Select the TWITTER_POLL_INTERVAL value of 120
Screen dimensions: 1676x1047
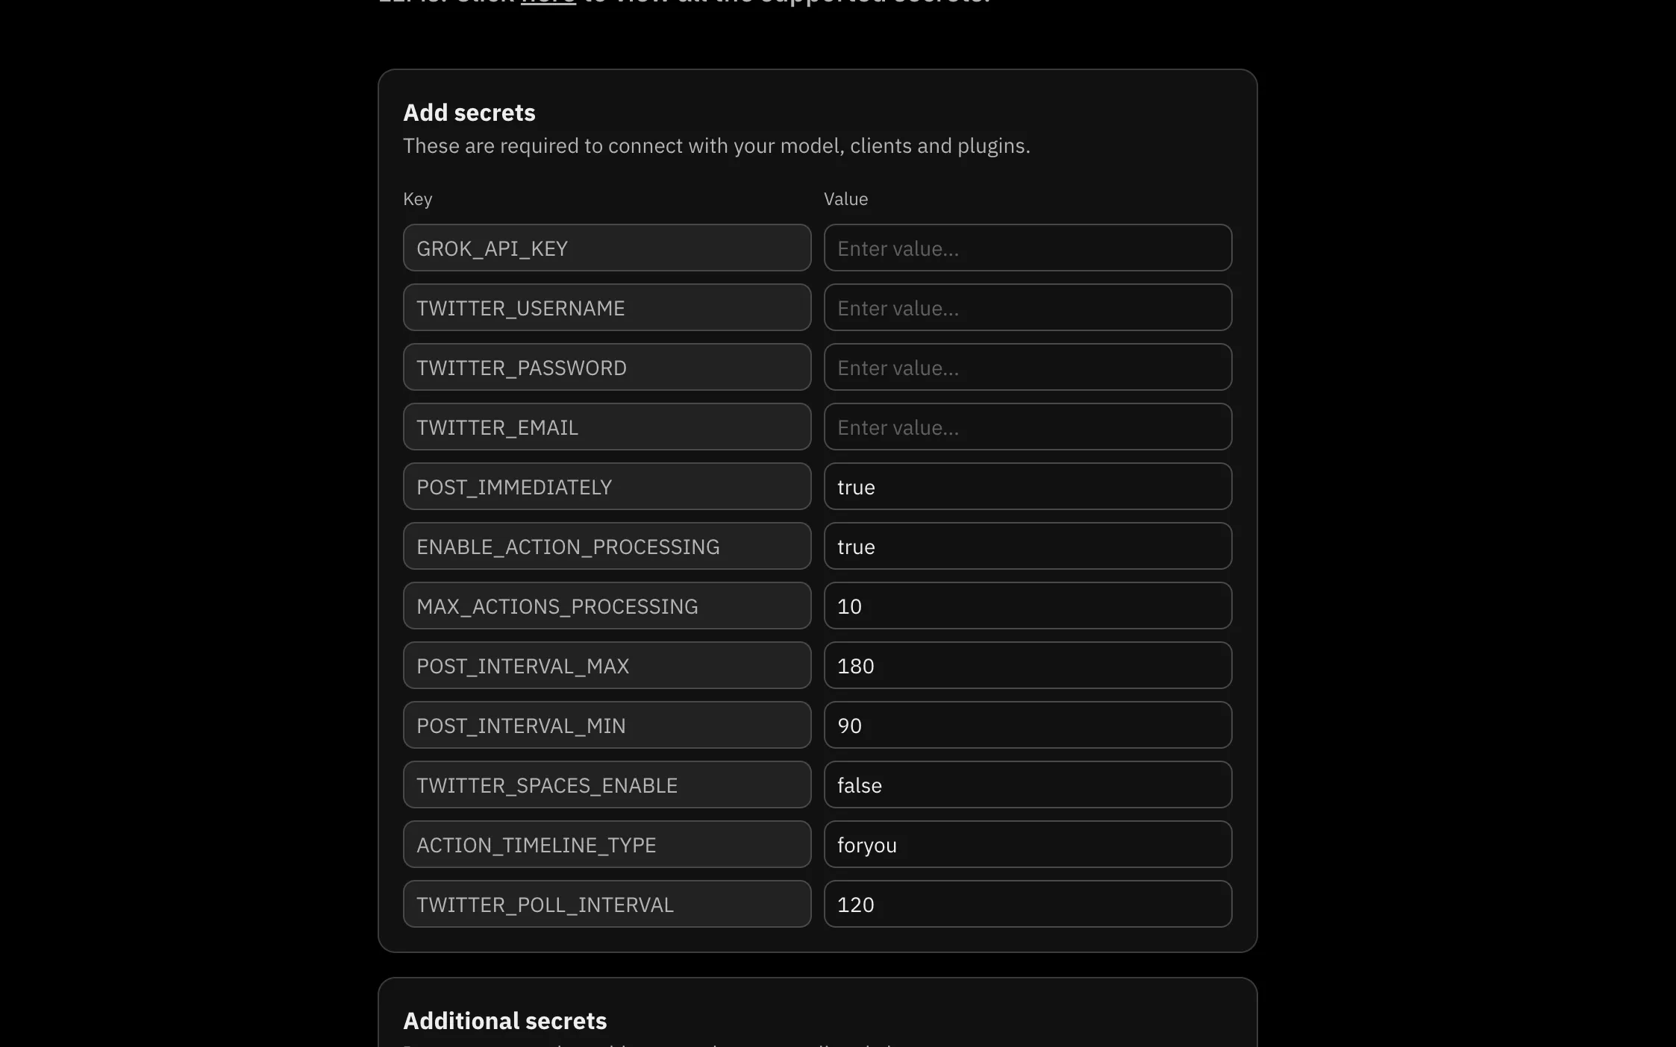coord(1027,904)
